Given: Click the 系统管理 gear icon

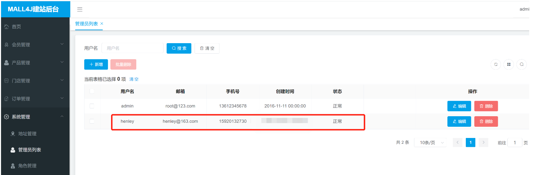Looking at the screenshot, I should (x=6, y=117).
